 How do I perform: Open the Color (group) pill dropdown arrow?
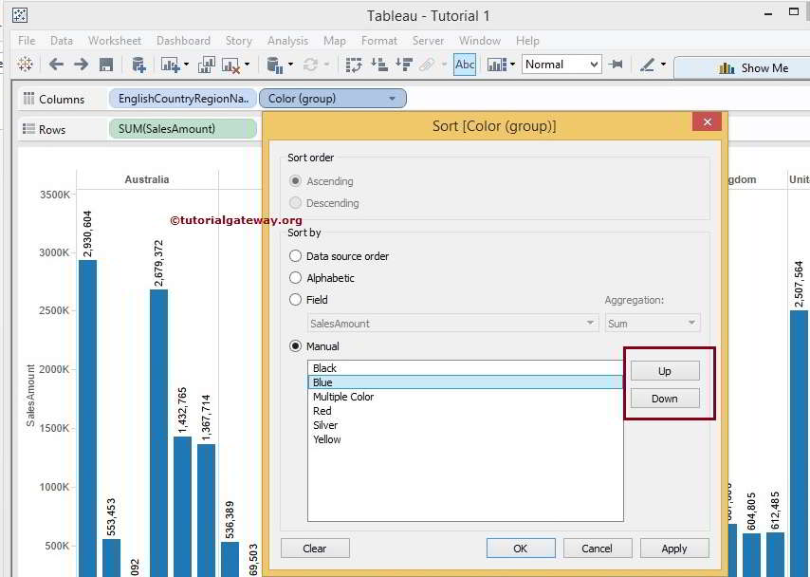393,99
